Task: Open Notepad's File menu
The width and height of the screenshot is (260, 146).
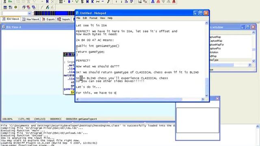Action: tap(78, 18)
